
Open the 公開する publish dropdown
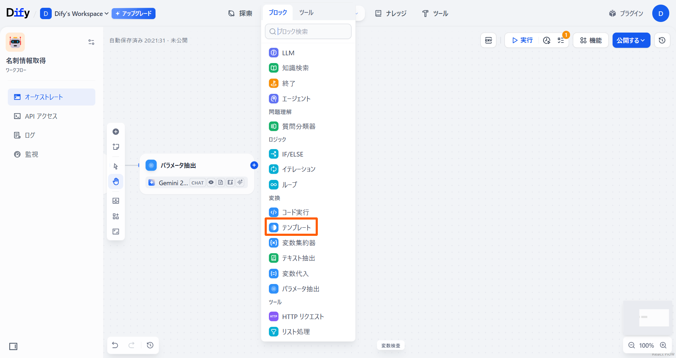631,40
